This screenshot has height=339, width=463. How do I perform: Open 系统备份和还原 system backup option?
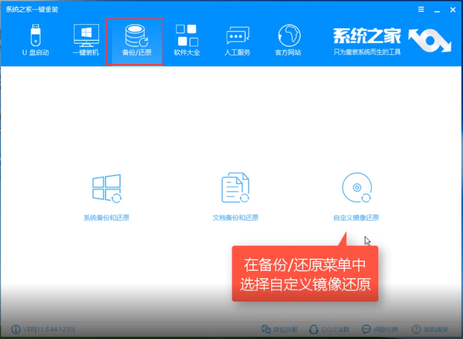tap(107, 195)
